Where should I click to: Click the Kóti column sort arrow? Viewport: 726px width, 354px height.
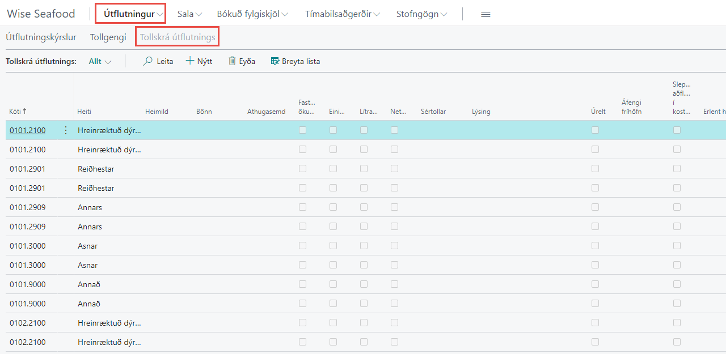(x=25, y=112)
